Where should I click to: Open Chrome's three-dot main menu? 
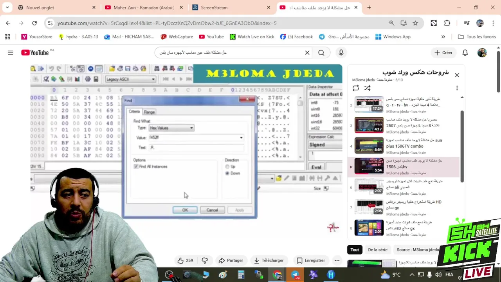pyautogui.click(x=493, y=23)
